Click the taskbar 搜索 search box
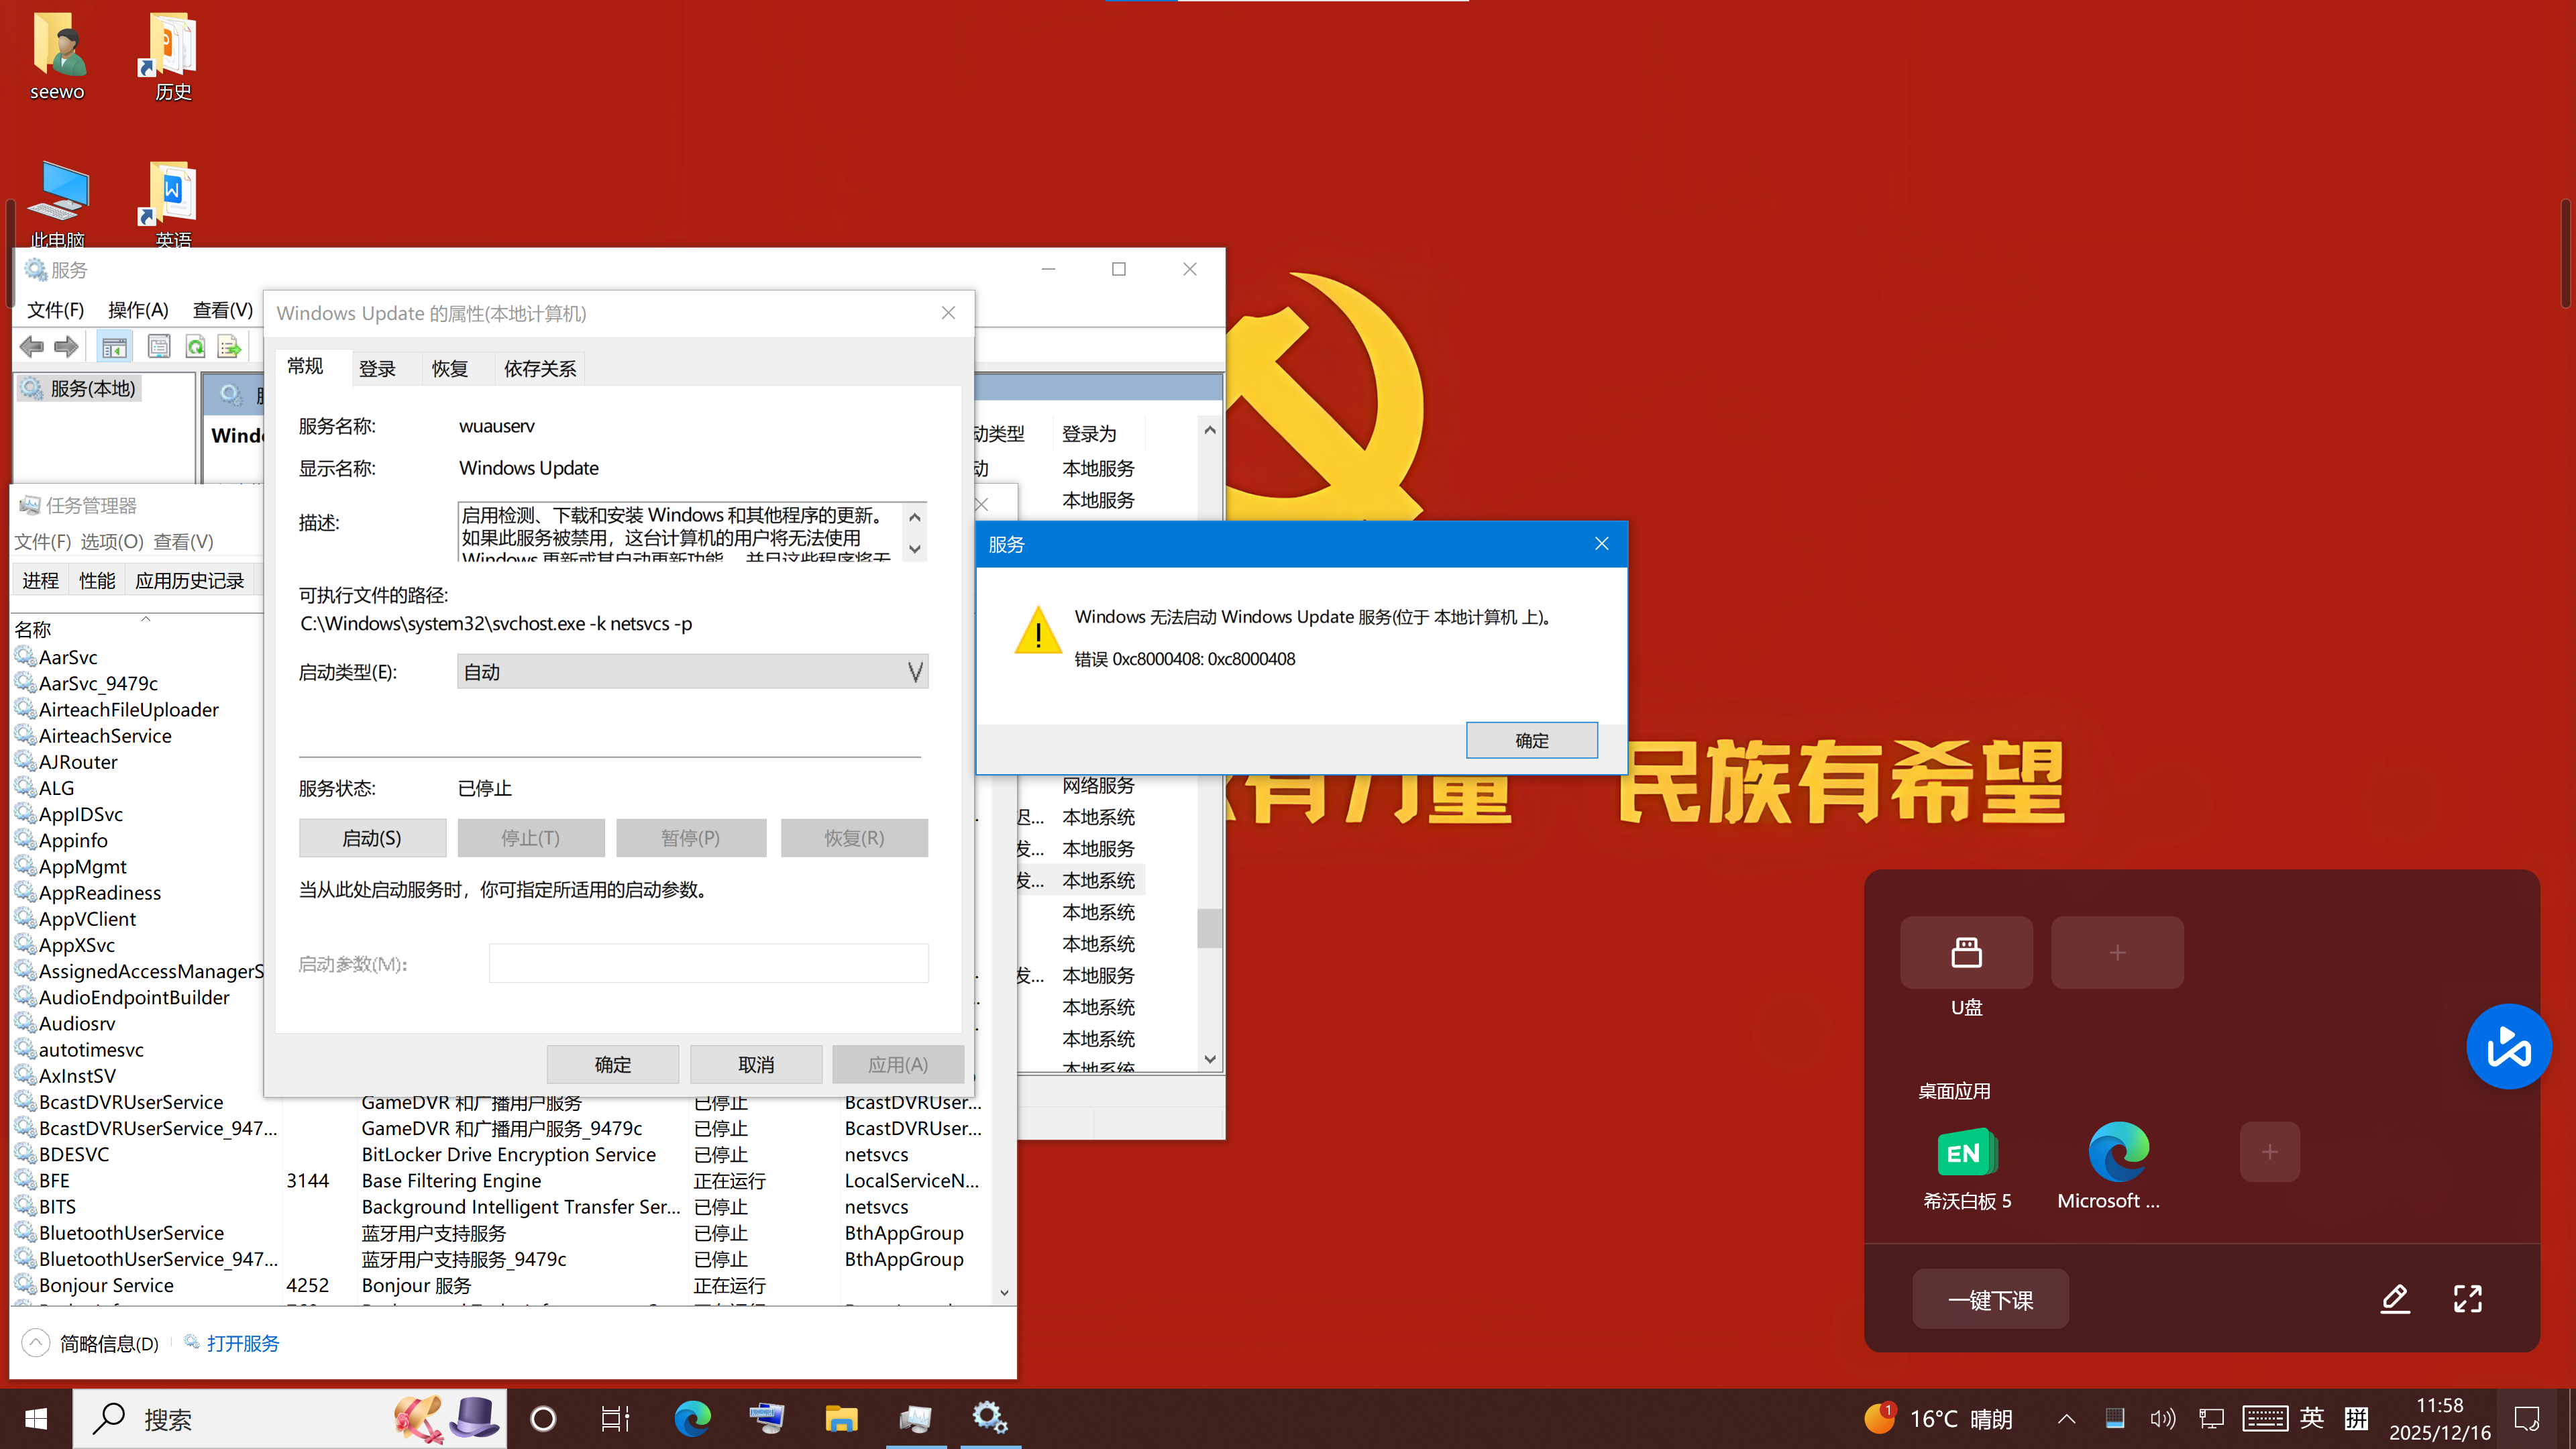2576x1449 pixels. 290,1418
